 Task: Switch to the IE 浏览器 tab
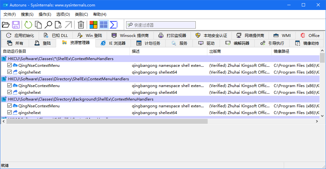point(113,43)
